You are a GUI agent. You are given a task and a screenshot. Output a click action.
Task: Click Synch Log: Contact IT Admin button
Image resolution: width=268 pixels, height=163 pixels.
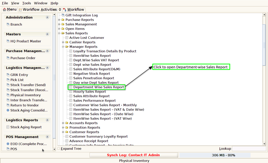click(x=134, y=155)
